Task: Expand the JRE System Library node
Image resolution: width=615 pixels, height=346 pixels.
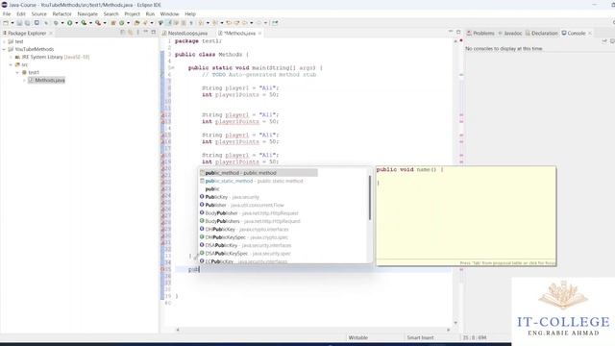Action: [11, 58]
